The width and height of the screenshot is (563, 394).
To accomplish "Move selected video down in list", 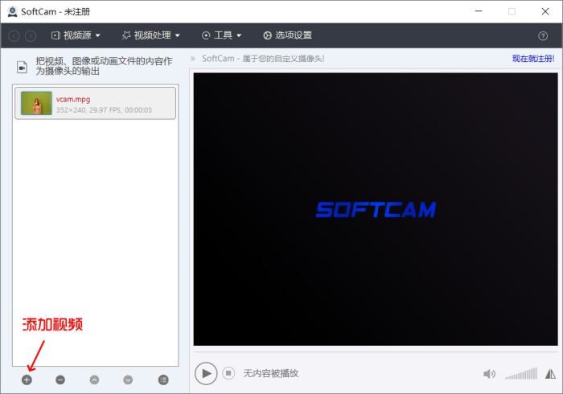I will click(128, 380).
